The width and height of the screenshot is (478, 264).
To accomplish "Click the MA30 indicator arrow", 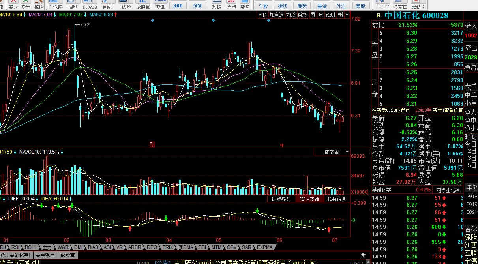I will point(86,15).
